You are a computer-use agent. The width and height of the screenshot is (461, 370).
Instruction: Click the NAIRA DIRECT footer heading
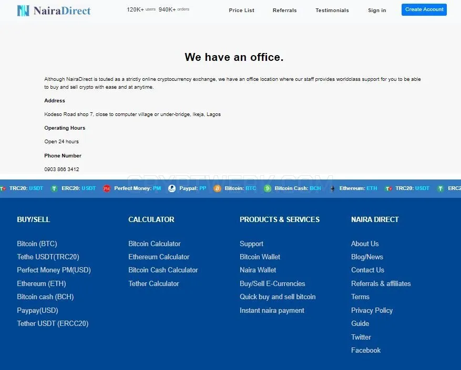pyautogui.click(x=375, y=220)
